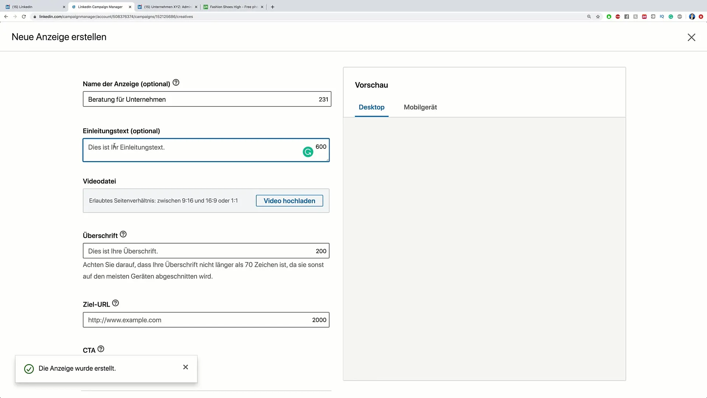Switch preview to Desktop tab
The width and height of the screenshot is (707, 398).
click(x=372, y=107)
